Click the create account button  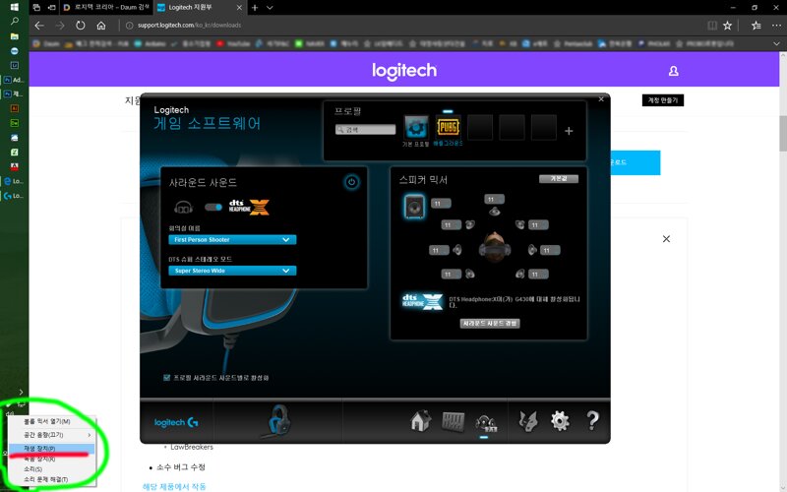coord(662,100)
